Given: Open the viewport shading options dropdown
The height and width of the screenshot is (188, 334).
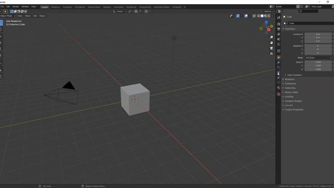Looking at the screenshot, I should (x=272, y=16).
